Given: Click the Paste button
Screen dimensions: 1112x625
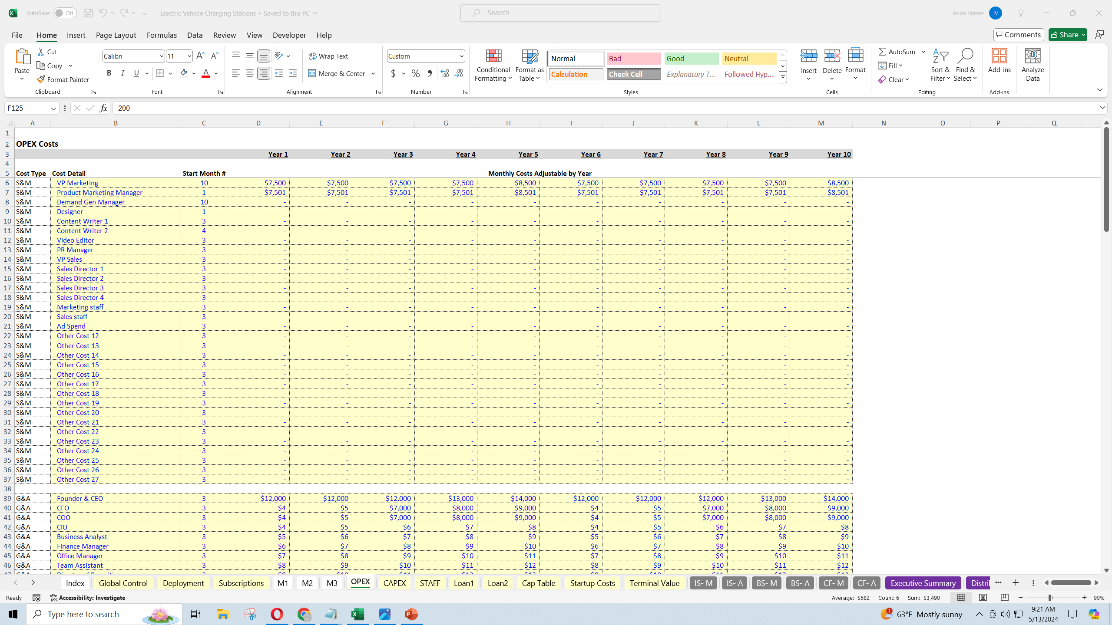Looking at the screenshot, I should pyautogui.click(x=22, y=65).
